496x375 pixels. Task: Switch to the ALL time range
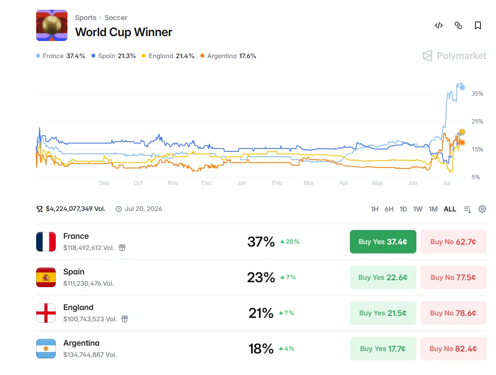coord(450,209)
